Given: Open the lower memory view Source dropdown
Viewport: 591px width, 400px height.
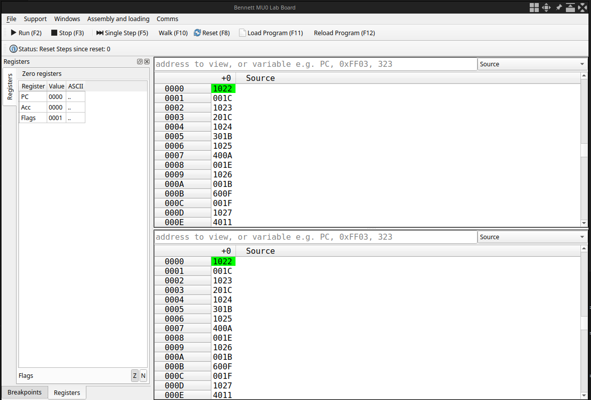Looking at the screenshot, I should [532, 237].
